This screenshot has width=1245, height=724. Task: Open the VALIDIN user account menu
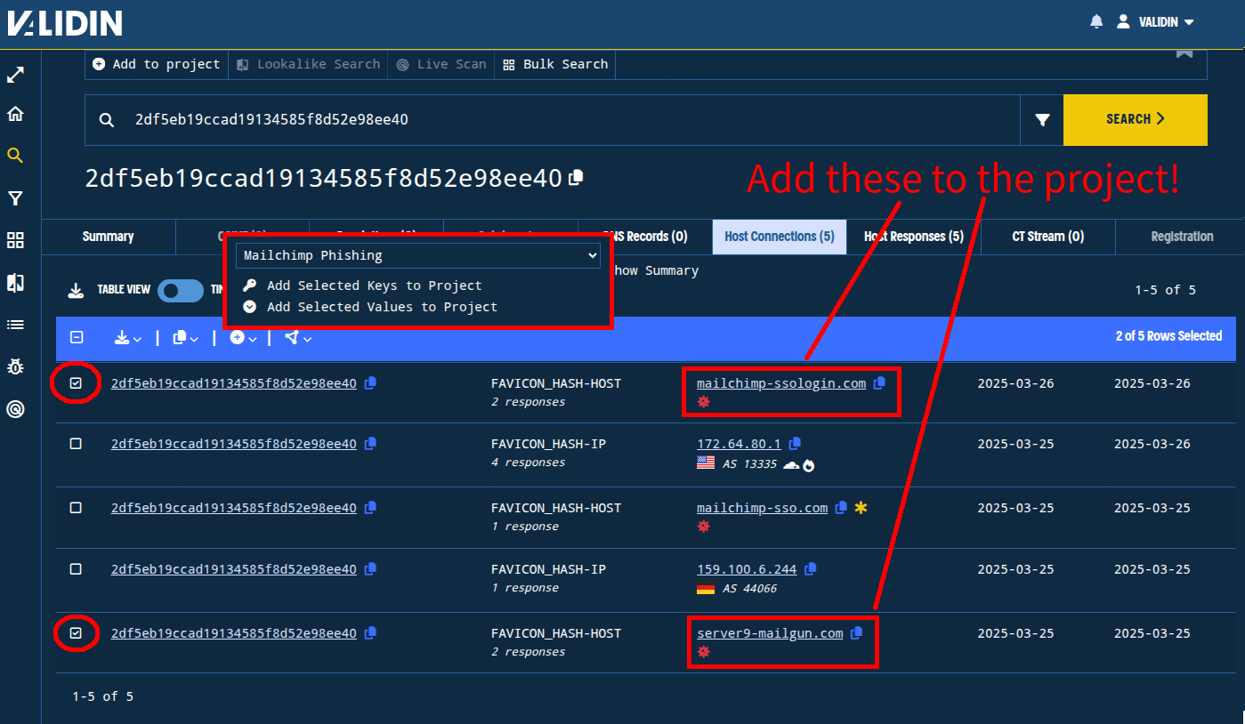(x=1155, y=21)
